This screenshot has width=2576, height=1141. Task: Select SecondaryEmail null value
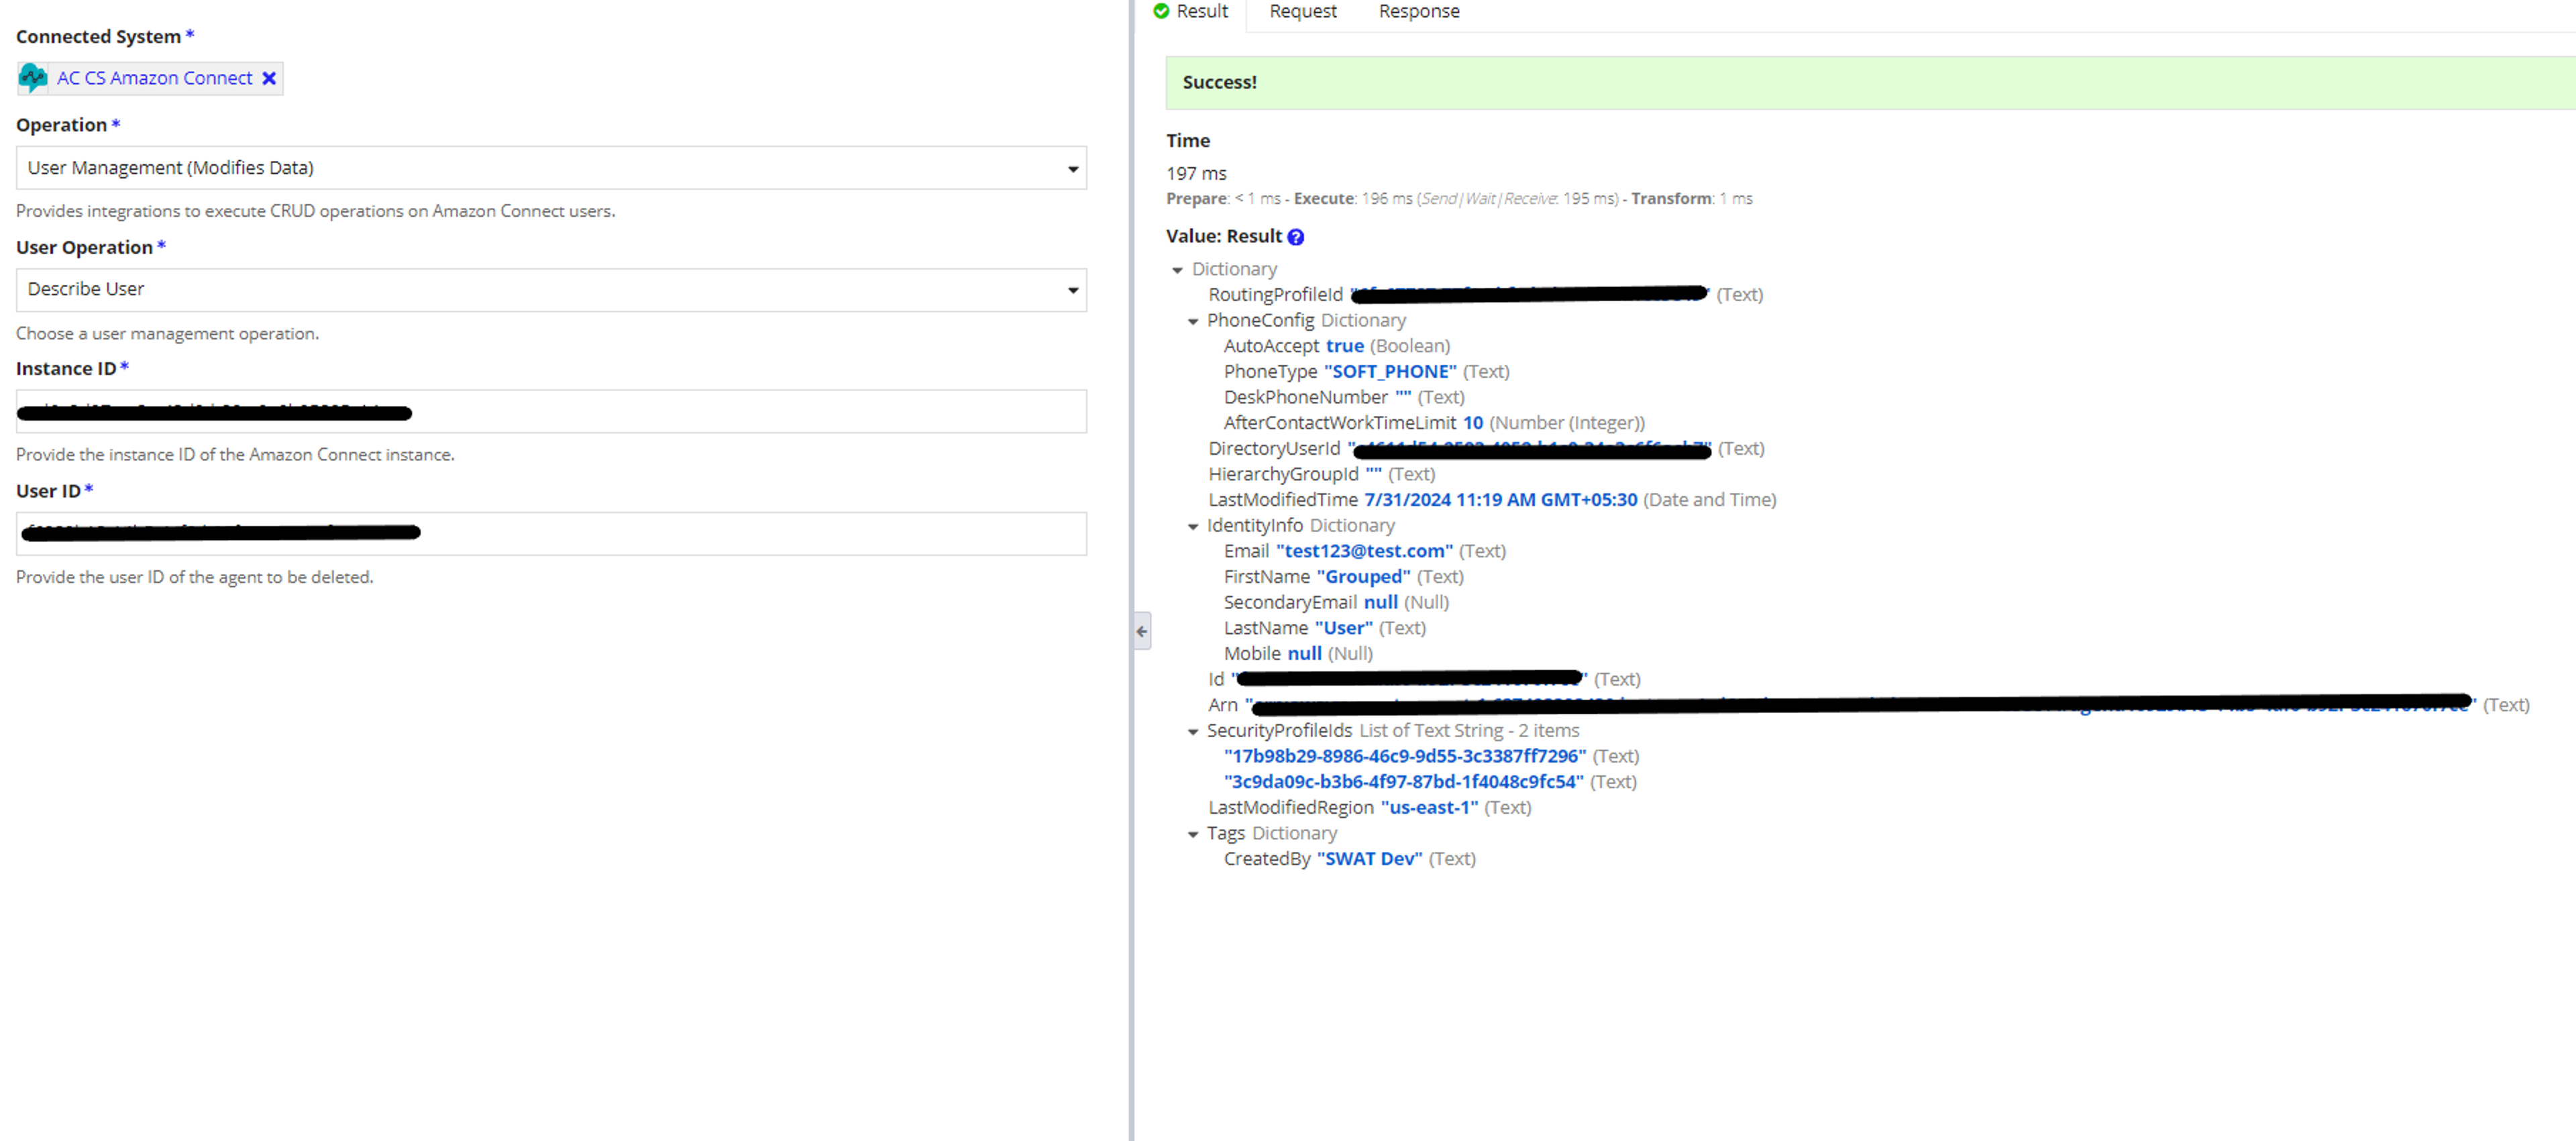click(x=1380, y=602)
